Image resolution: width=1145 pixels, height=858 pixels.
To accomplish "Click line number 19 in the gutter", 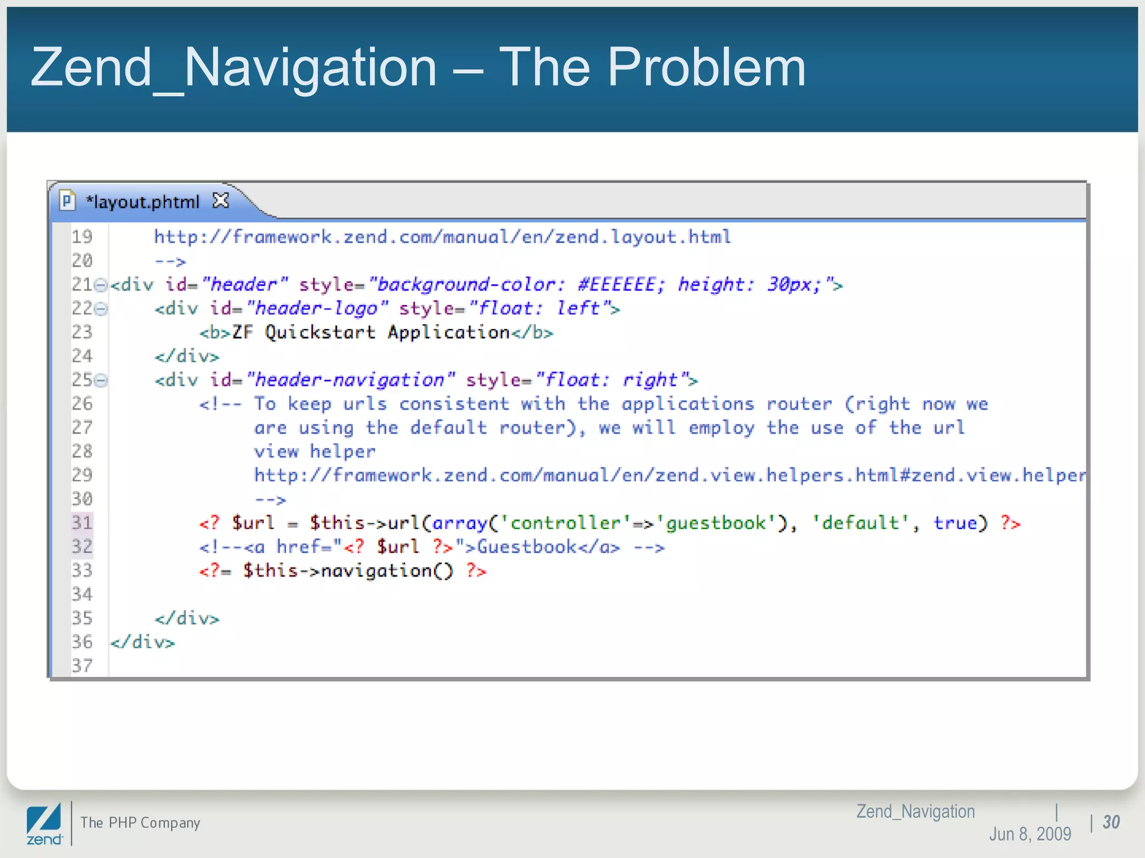I will click(x=82, y=237).
